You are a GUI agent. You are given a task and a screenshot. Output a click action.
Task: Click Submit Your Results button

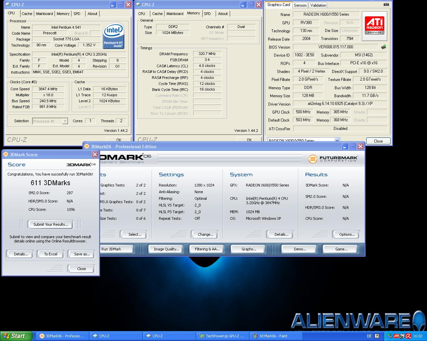pyautogui.click(x=51, y=224)
